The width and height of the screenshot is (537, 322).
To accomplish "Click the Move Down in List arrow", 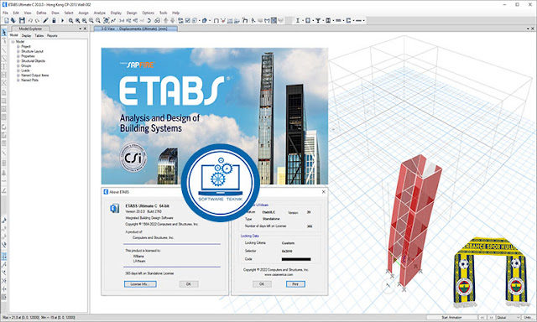I will point(173,20).
